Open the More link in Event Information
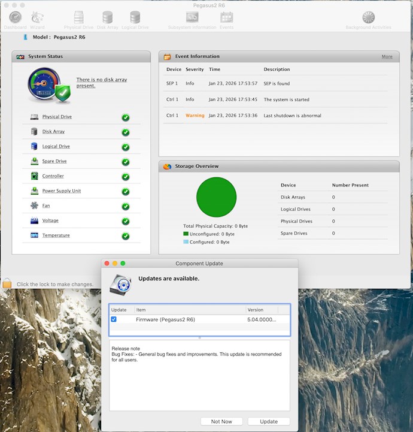Screen dimensions: 413x432 point(387,56)
